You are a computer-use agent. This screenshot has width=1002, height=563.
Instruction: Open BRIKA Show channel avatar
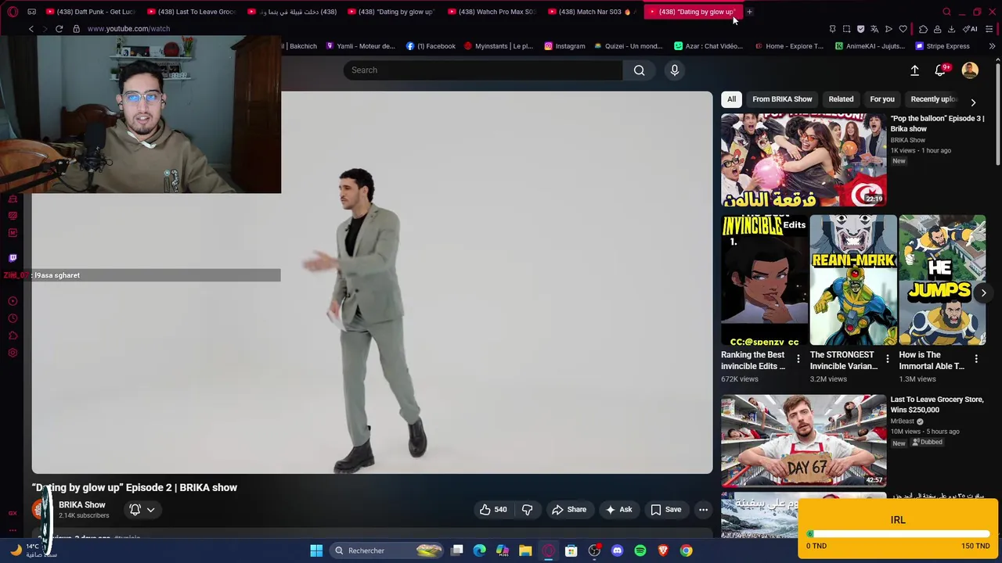pos(41,509)
